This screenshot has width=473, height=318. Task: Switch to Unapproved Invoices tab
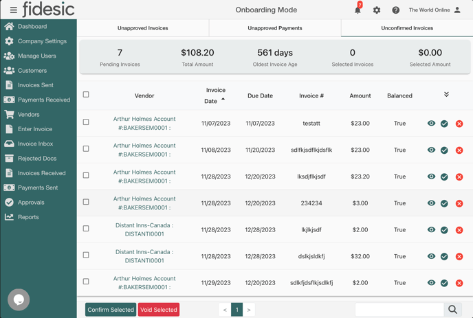pyautogui.click(x=143, y=28)
